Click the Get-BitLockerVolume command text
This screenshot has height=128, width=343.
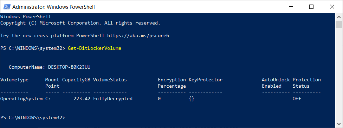(95, 48)
